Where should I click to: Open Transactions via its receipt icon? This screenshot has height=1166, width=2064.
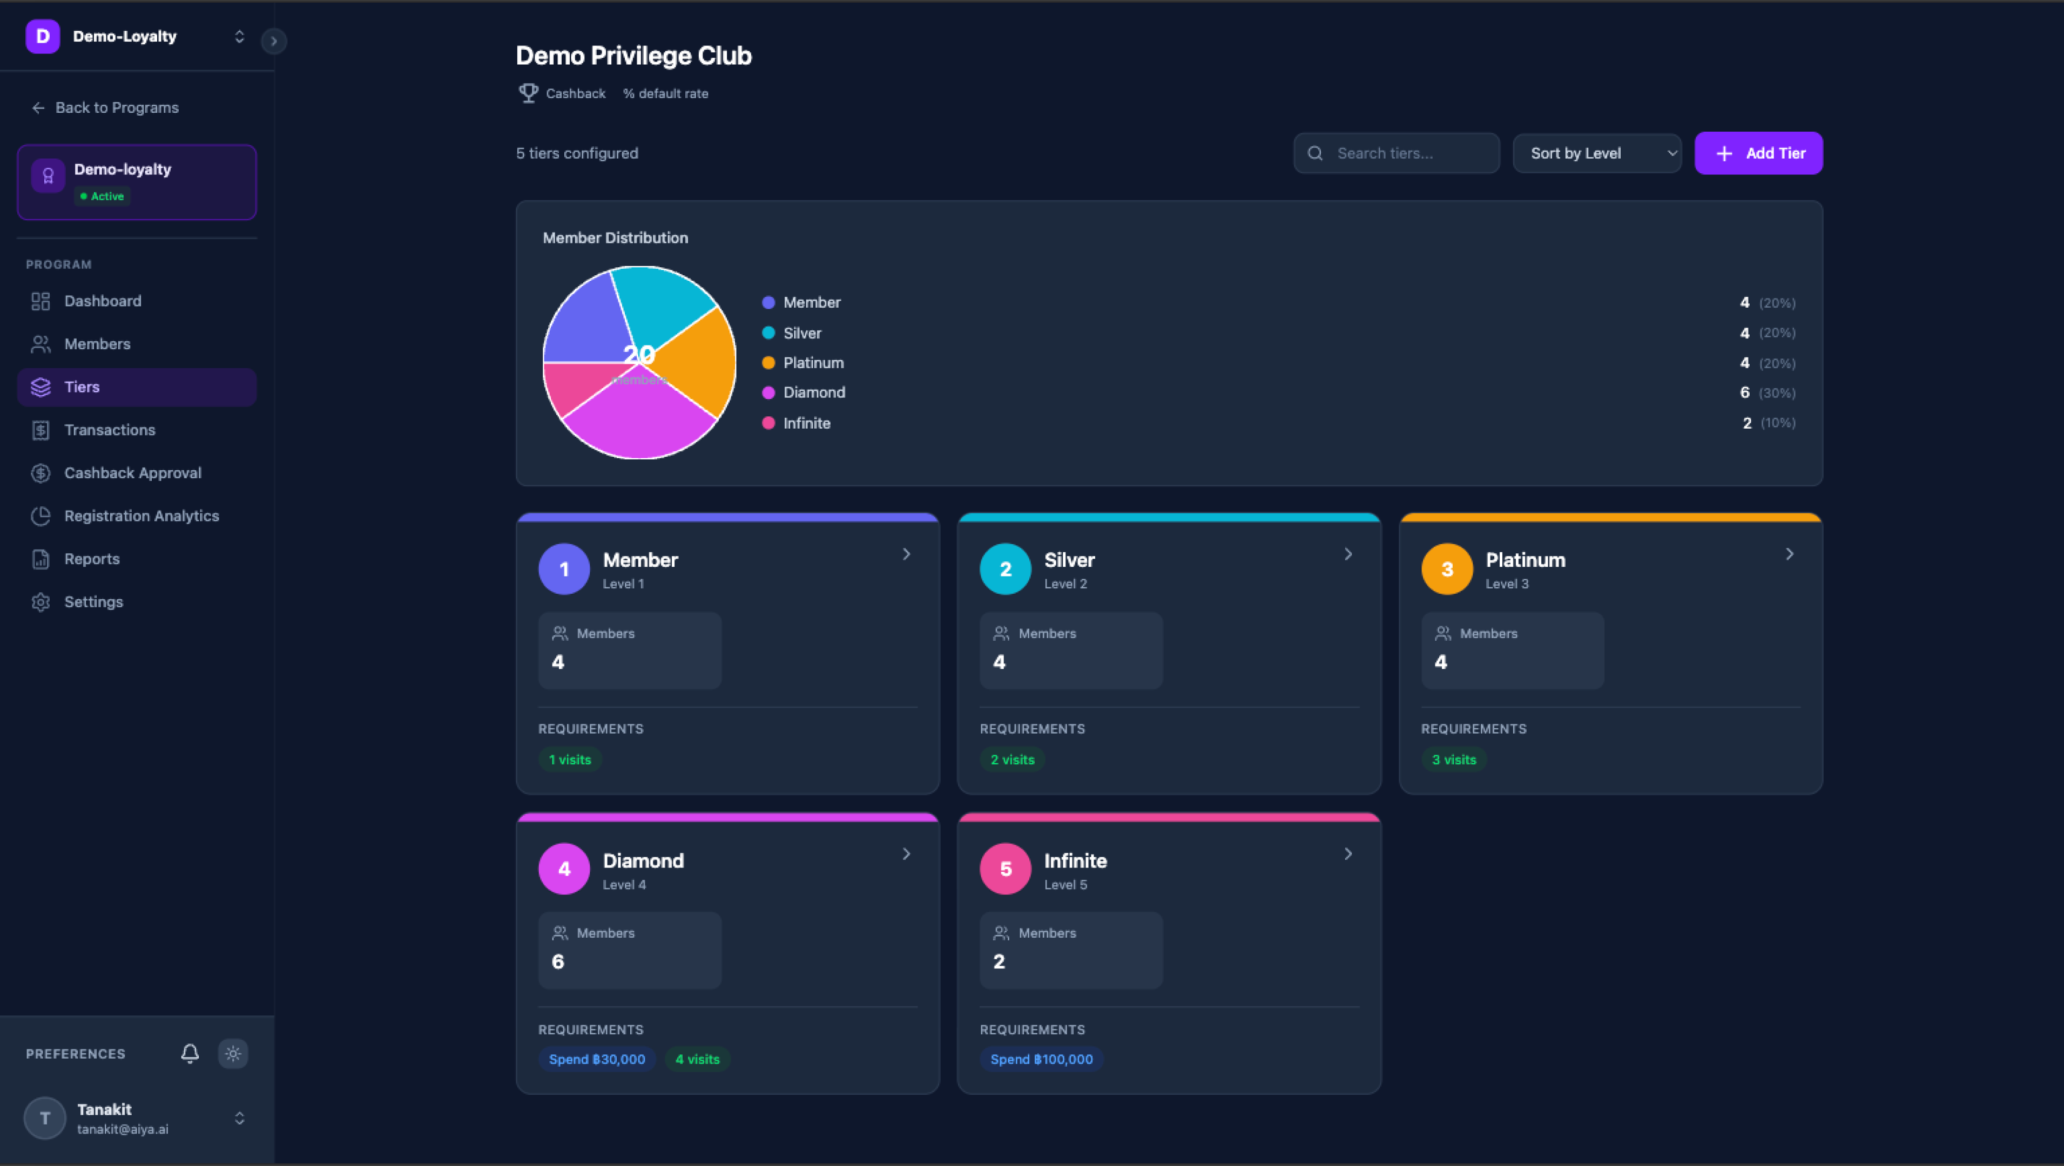click(x=42, y=430)
